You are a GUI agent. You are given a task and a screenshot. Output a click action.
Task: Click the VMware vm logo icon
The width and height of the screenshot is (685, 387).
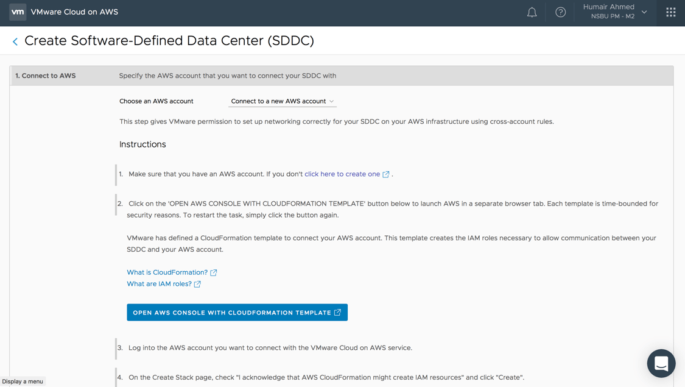18,12
